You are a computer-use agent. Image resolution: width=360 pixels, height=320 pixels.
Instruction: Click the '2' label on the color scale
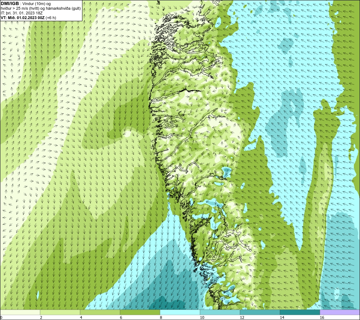41,318
